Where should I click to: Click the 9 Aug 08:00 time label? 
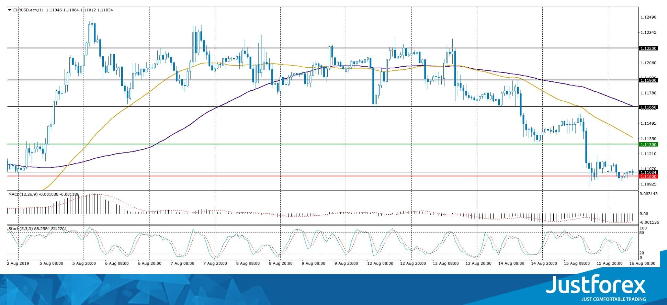(x=314, y=263)
